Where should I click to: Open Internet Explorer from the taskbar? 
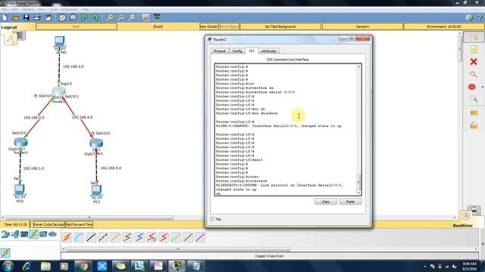coord(27,266)
